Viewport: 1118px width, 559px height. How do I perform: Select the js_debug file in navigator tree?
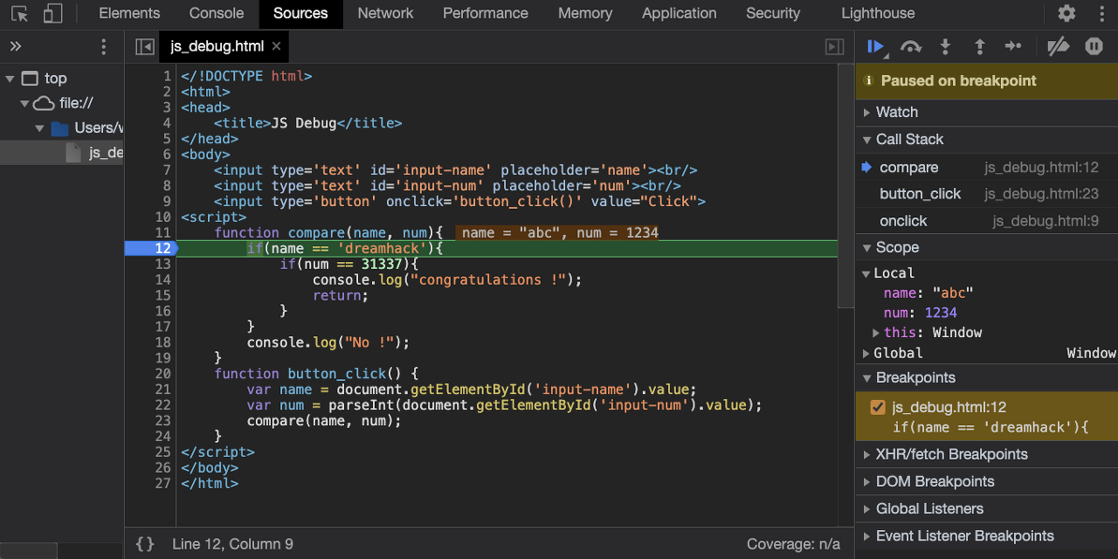click(x=62, y=153)
